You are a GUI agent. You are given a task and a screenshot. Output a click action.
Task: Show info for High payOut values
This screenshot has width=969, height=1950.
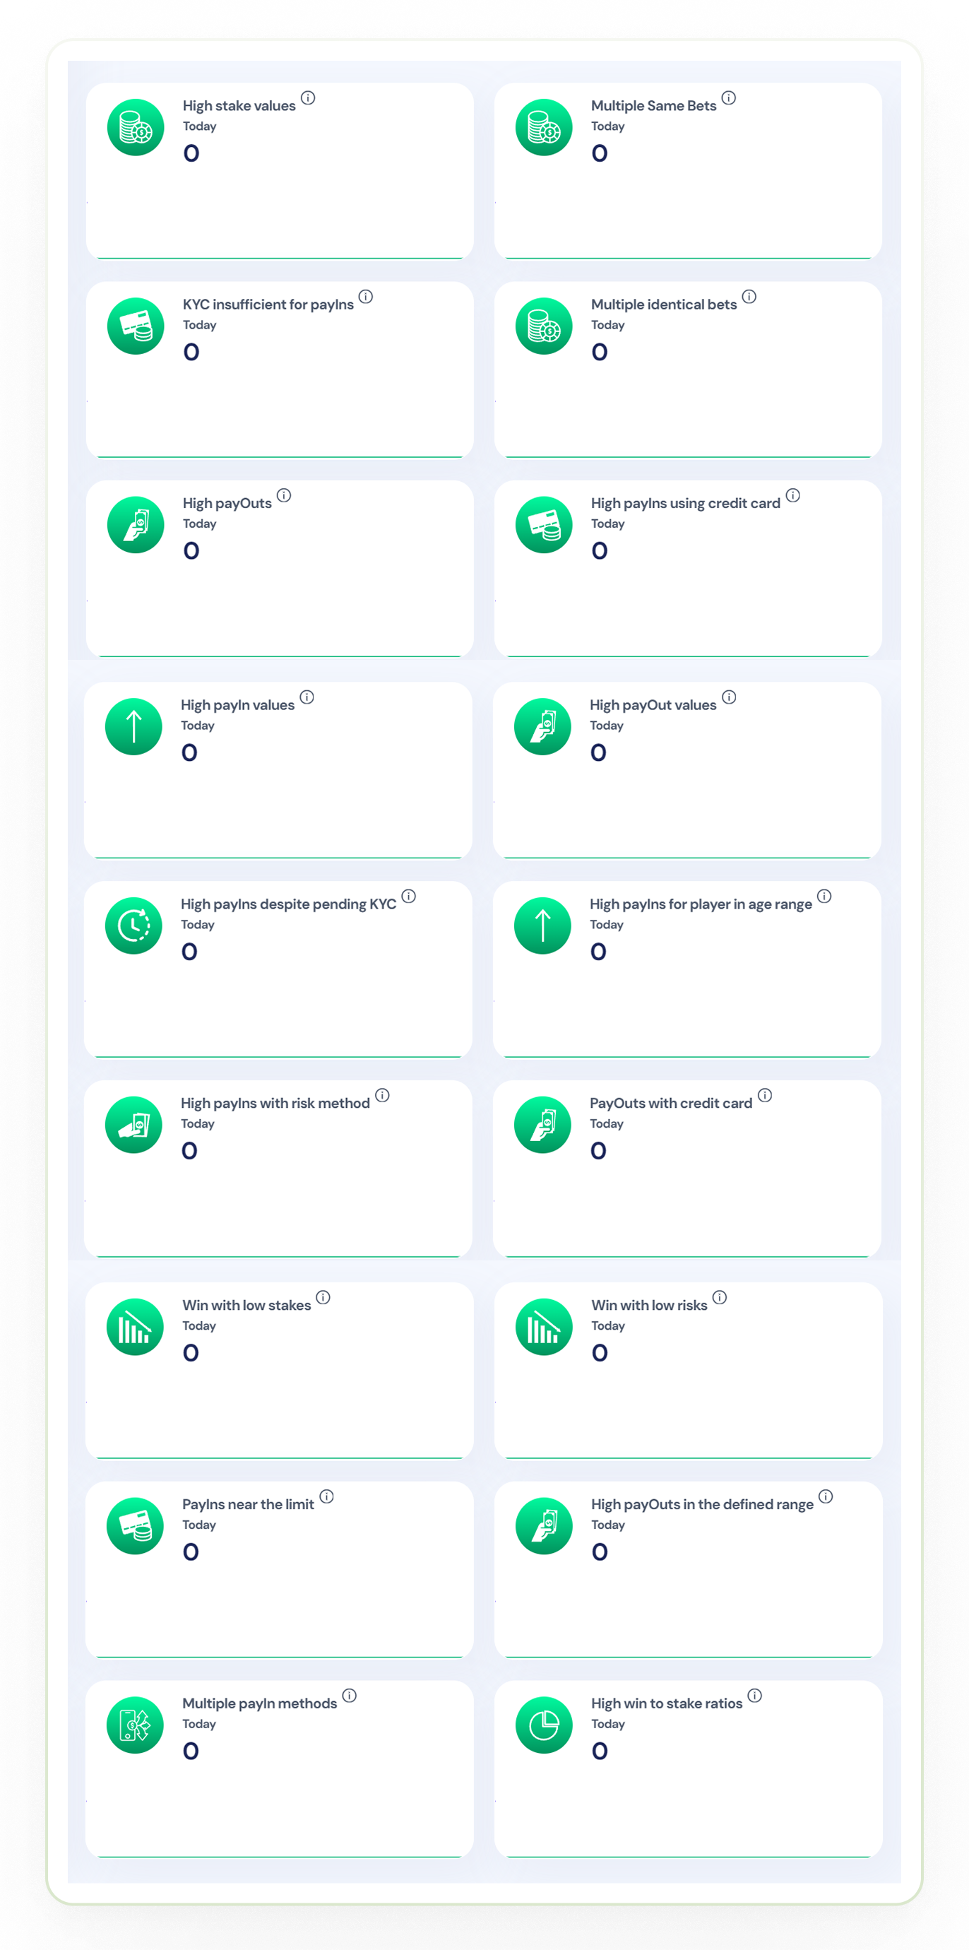click(x=728, y=697)
